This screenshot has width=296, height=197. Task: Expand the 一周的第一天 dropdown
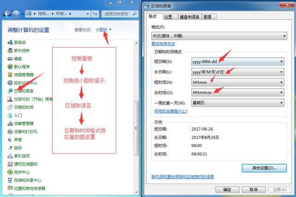[238, 102]
